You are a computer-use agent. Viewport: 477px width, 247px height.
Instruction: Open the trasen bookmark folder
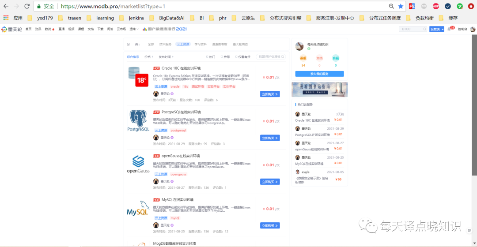[70, 18]
